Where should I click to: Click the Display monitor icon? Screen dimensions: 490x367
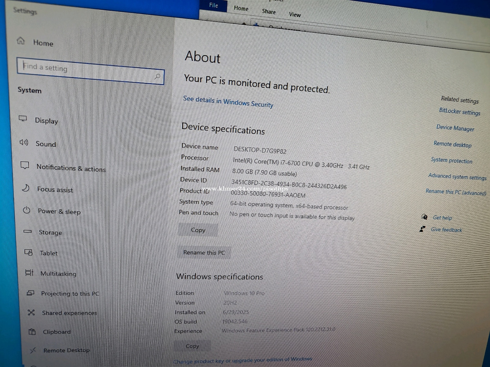tap(23, 118)
